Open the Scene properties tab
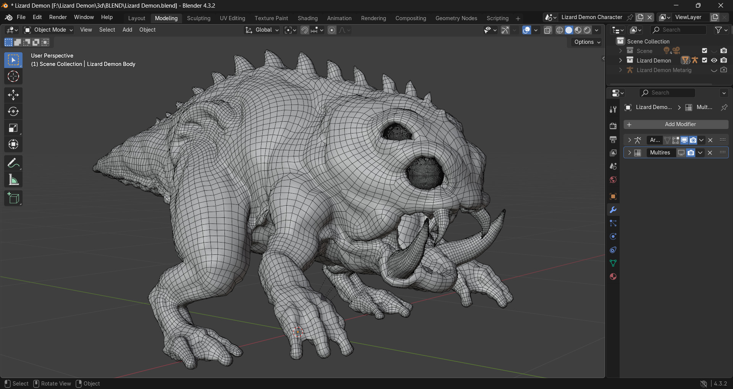733x389 pixels. coord(613,166)
